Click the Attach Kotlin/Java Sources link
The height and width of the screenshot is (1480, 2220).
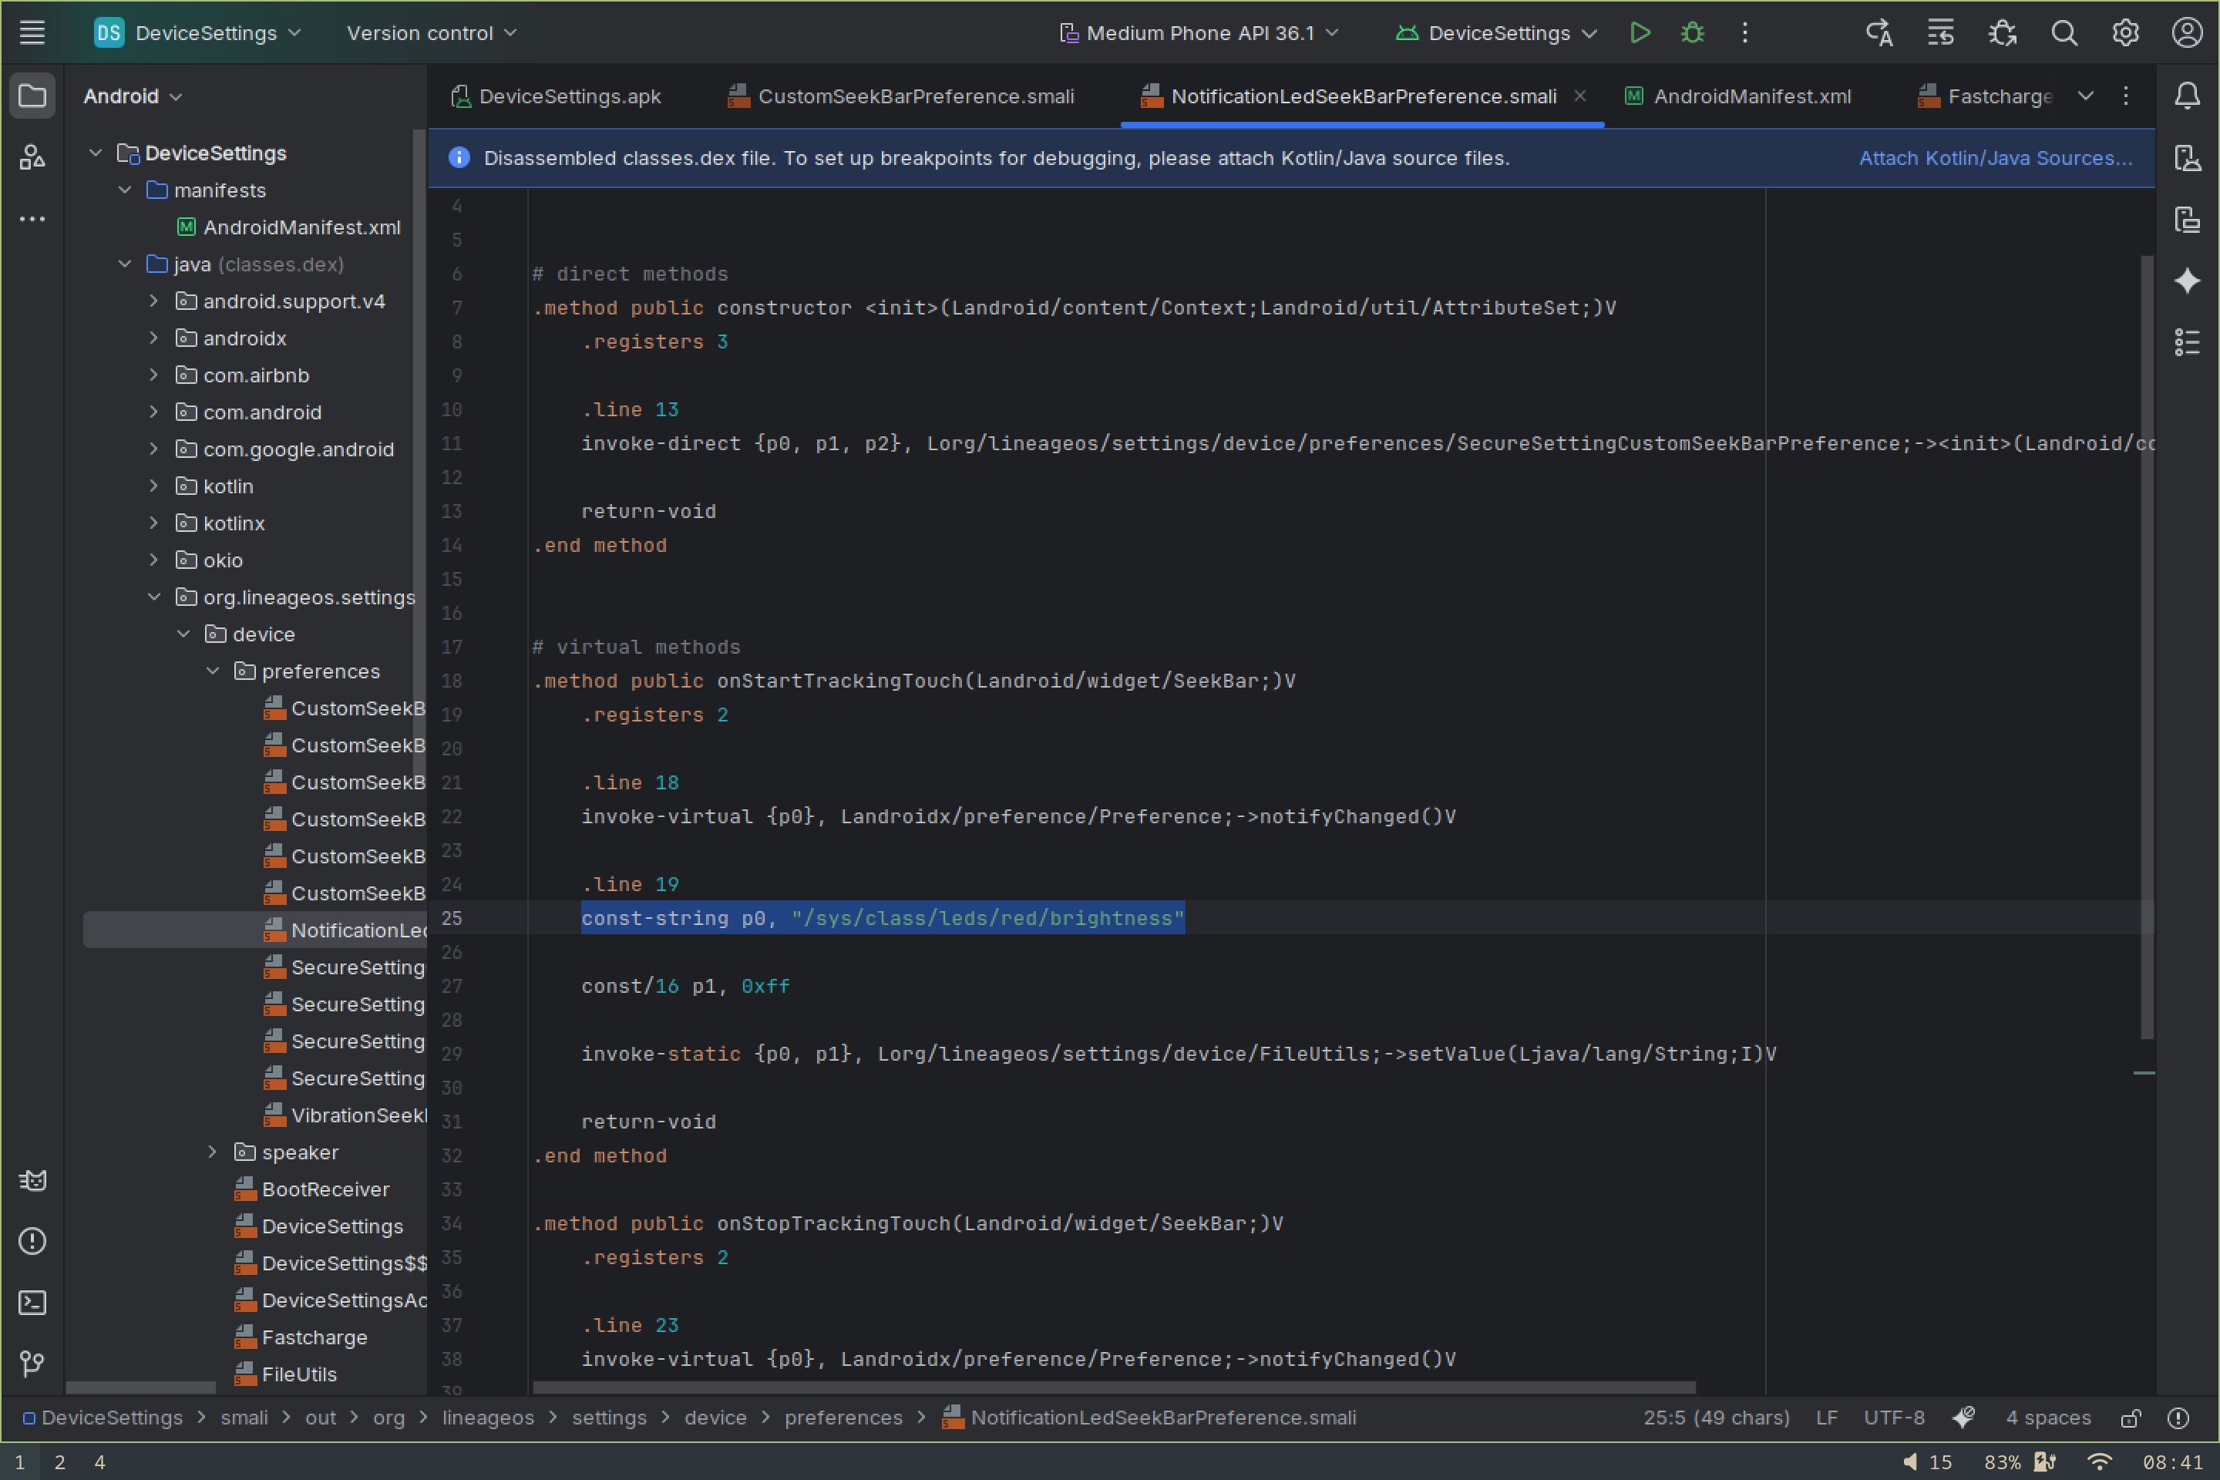(x=1994, y=157)
